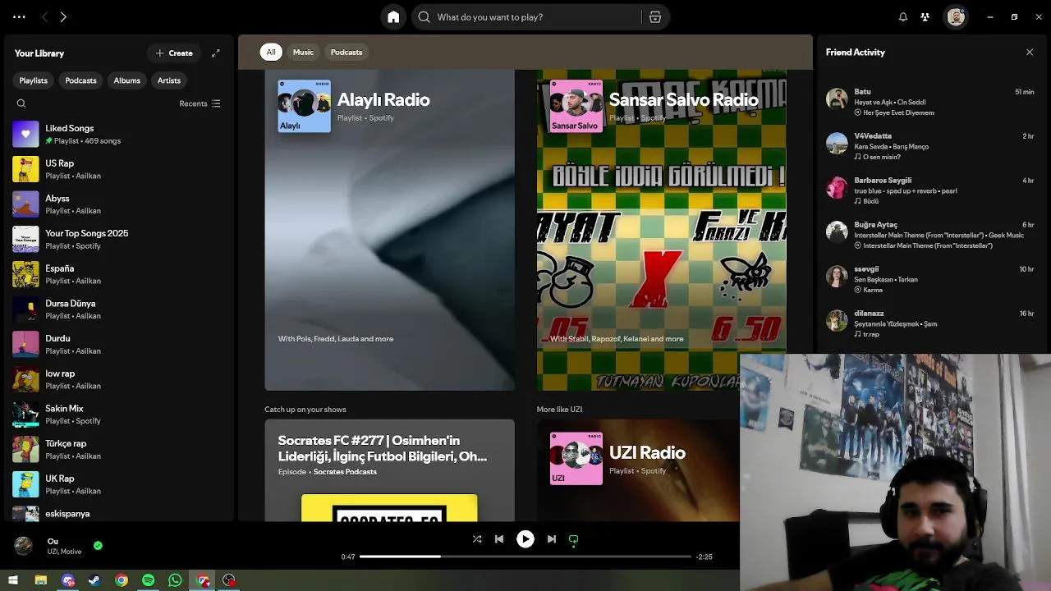The image size is (1051, 591).
Task: Toggle the Friend Activity icon in top bar
Action: click(x=925, y=17)
